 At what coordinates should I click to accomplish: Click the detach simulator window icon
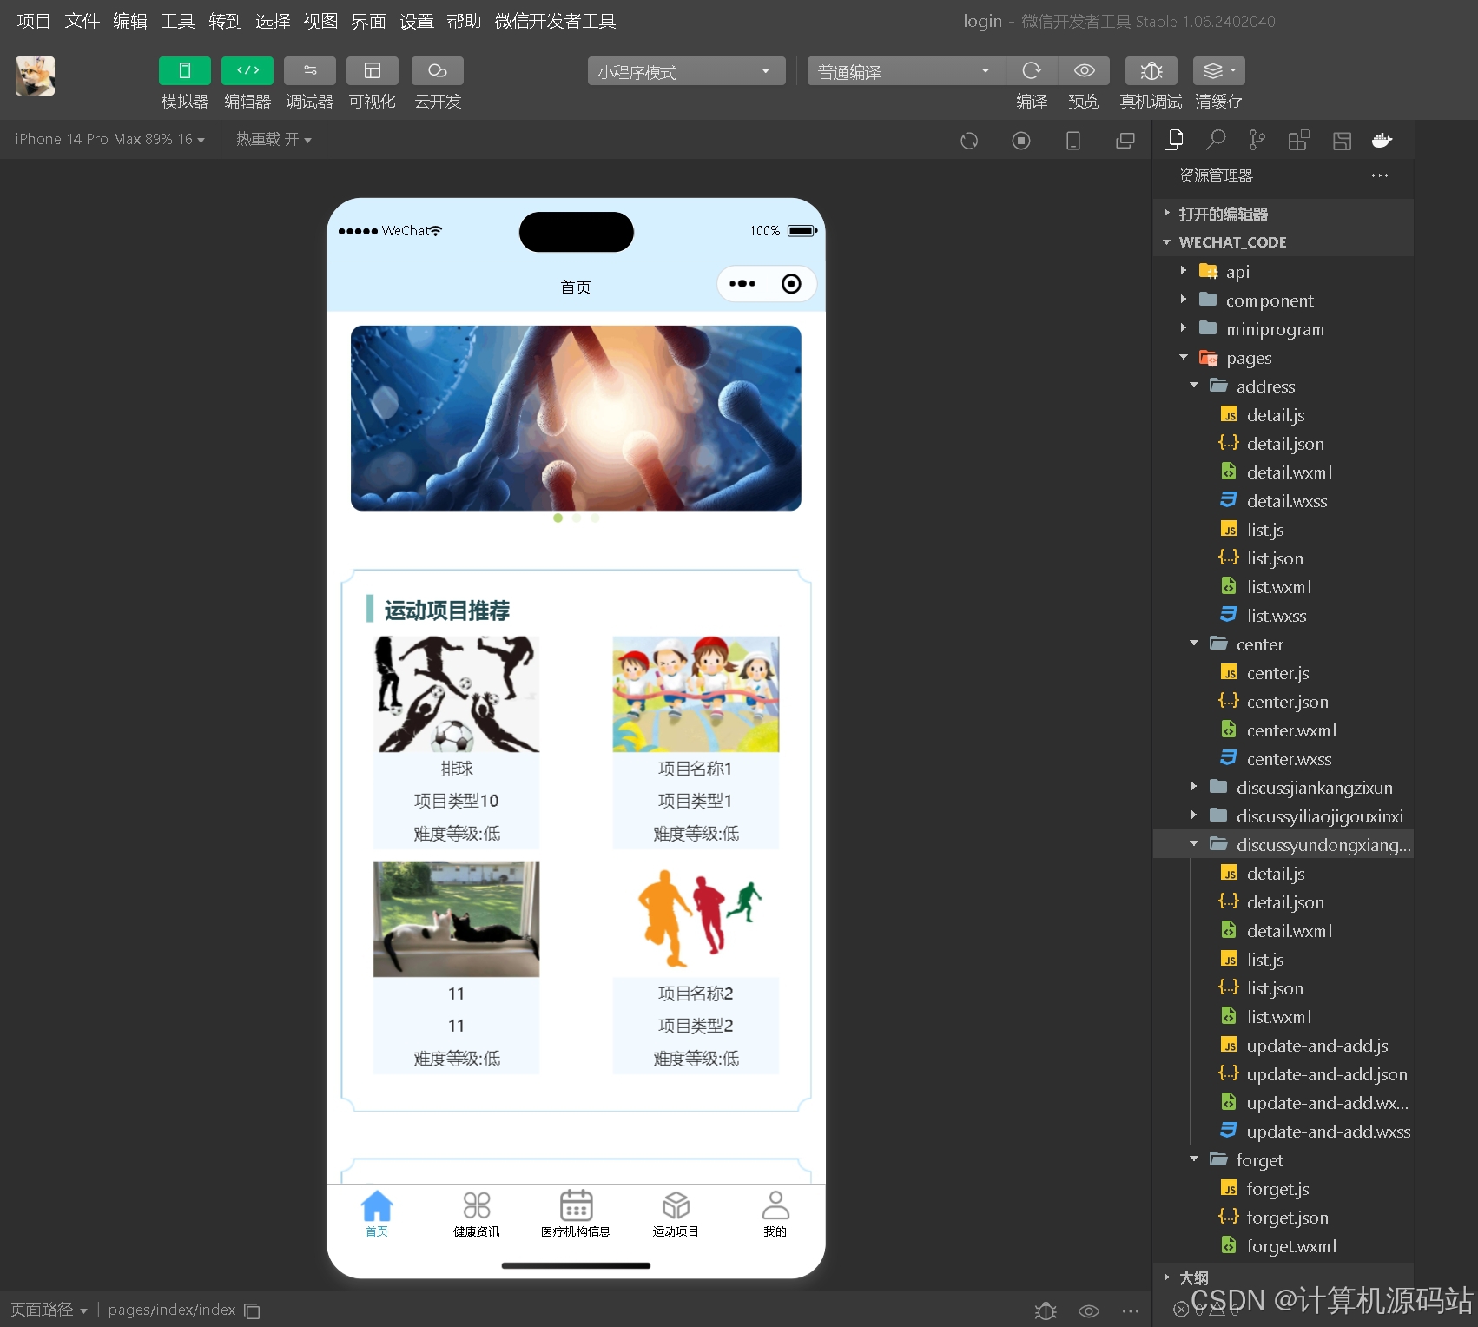tap(1125, 141)
